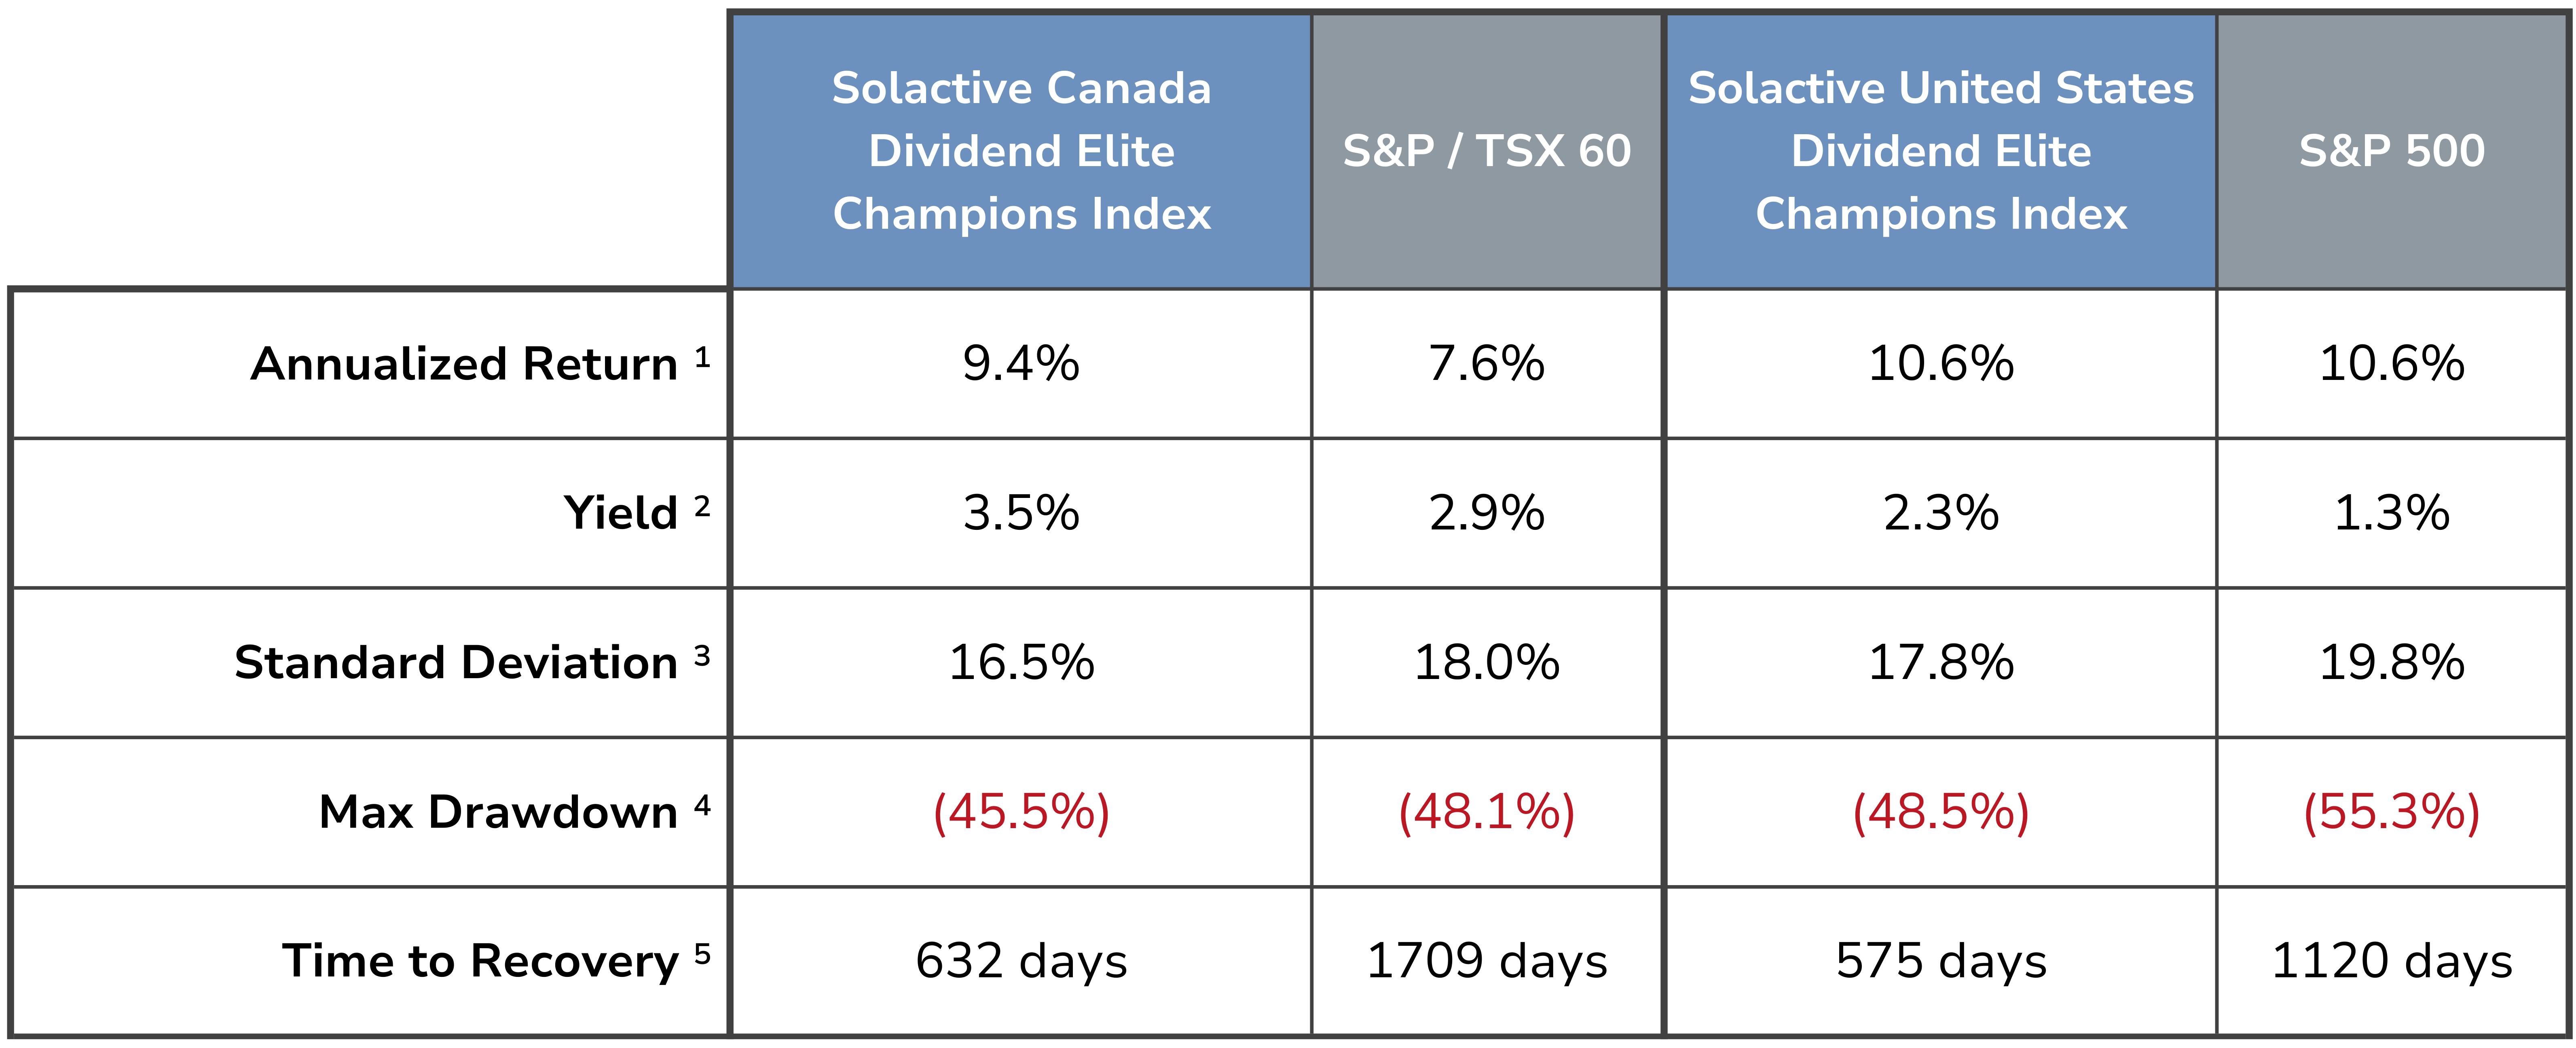2576x1048 pixels.
Task: Click the Time to Recovery row label
Action: tap(496, 961)
